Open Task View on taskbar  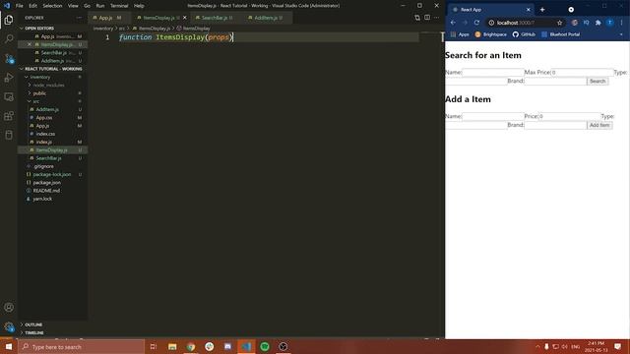[x=154, y=347]
